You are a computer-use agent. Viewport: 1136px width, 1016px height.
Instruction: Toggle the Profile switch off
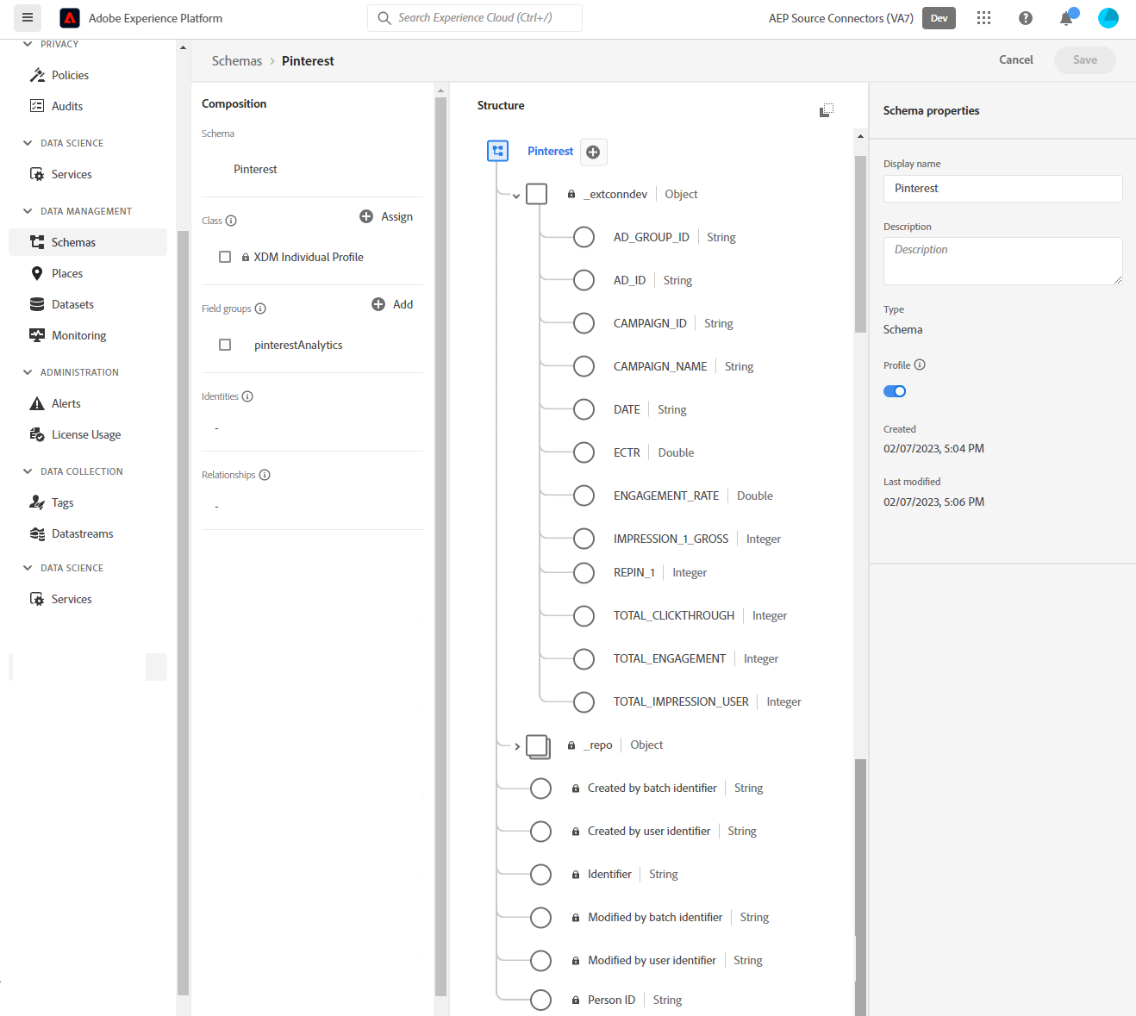coord(895,391)
